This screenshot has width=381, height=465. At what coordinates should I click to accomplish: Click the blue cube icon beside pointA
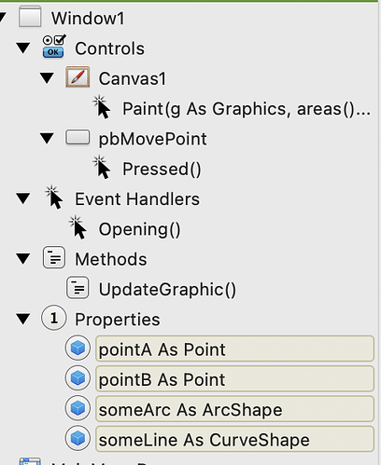[x=78, y=348]
